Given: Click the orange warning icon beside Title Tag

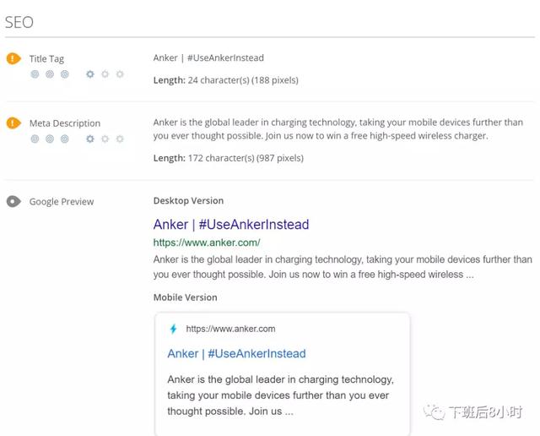Looking at the screenshot, I should (13, 58).
